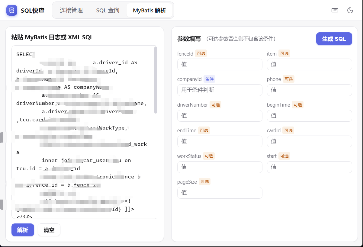Click the 清空 button
Viewport: 363px width, 247px height.
[x=49, y=230]
